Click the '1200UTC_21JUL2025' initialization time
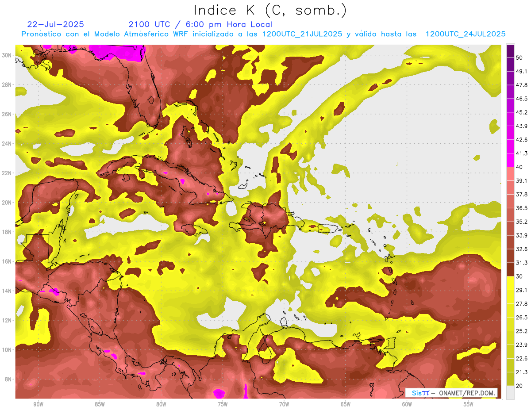The width and height of the screenshot is (531, 410). pyautogui.click(x=302, y=34)
